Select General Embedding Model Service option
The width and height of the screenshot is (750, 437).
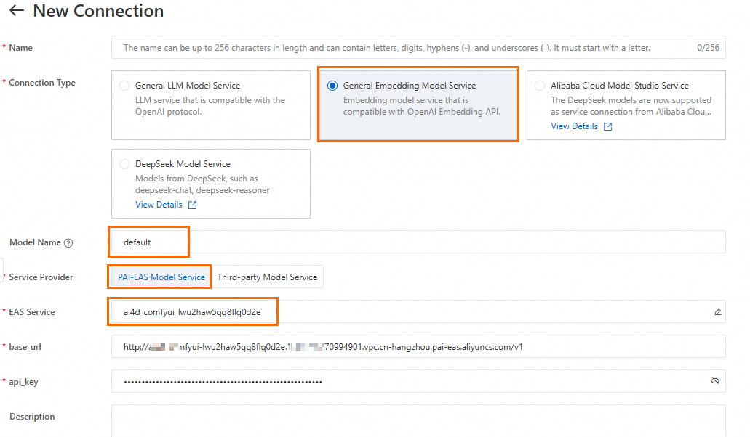coord(332,86)
